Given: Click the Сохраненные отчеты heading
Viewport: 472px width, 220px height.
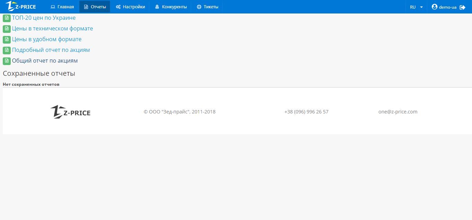Looking at the screenshot, I should (39, 73).
